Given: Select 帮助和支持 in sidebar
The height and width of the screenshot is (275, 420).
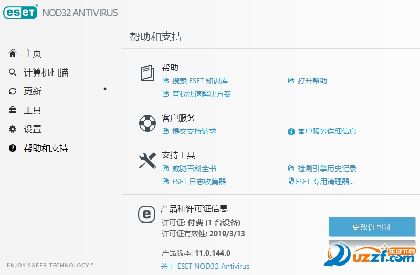Looking at the screenshot, I should point(46,148).
